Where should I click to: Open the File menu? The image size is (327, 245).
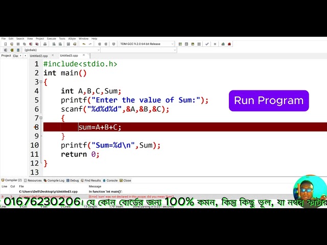[4, 39]
